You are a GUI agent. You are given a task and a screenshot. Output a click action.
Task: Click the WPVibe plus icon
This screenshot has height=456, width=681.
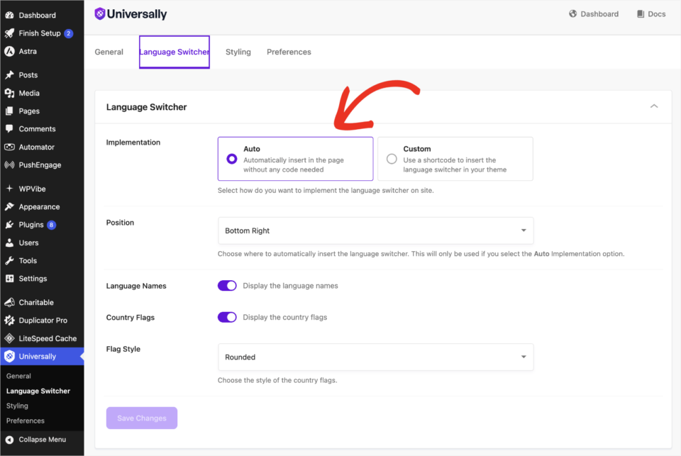click(x=9, y=189)
